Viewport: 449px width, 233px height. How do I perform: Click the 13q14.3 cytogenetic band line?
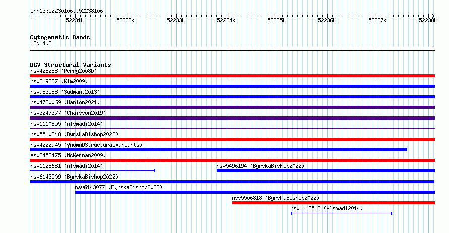click(x=232, y=49)
